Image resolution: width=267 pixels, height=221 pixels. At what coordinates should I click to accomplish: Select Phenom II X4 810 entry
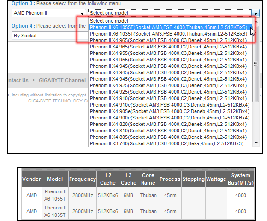[170, 131]
